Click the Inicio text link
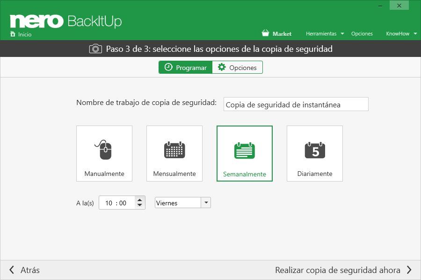421x280 pixels. pyautogui.click(x=25, y=34)
